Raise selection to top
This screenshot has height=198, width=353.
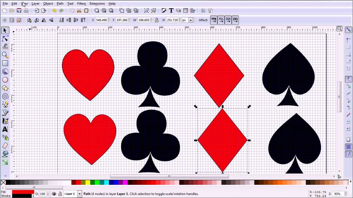[83, 20]
